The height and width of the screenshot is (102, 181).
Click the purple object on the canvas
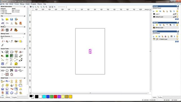(x=90, y=51)
